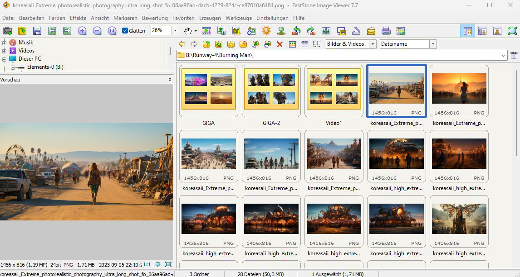Image resolution: width=520 pixels, height=277 pixels.
Task: Open the 26% zoom level dropdown
Action: coord(176,31)
